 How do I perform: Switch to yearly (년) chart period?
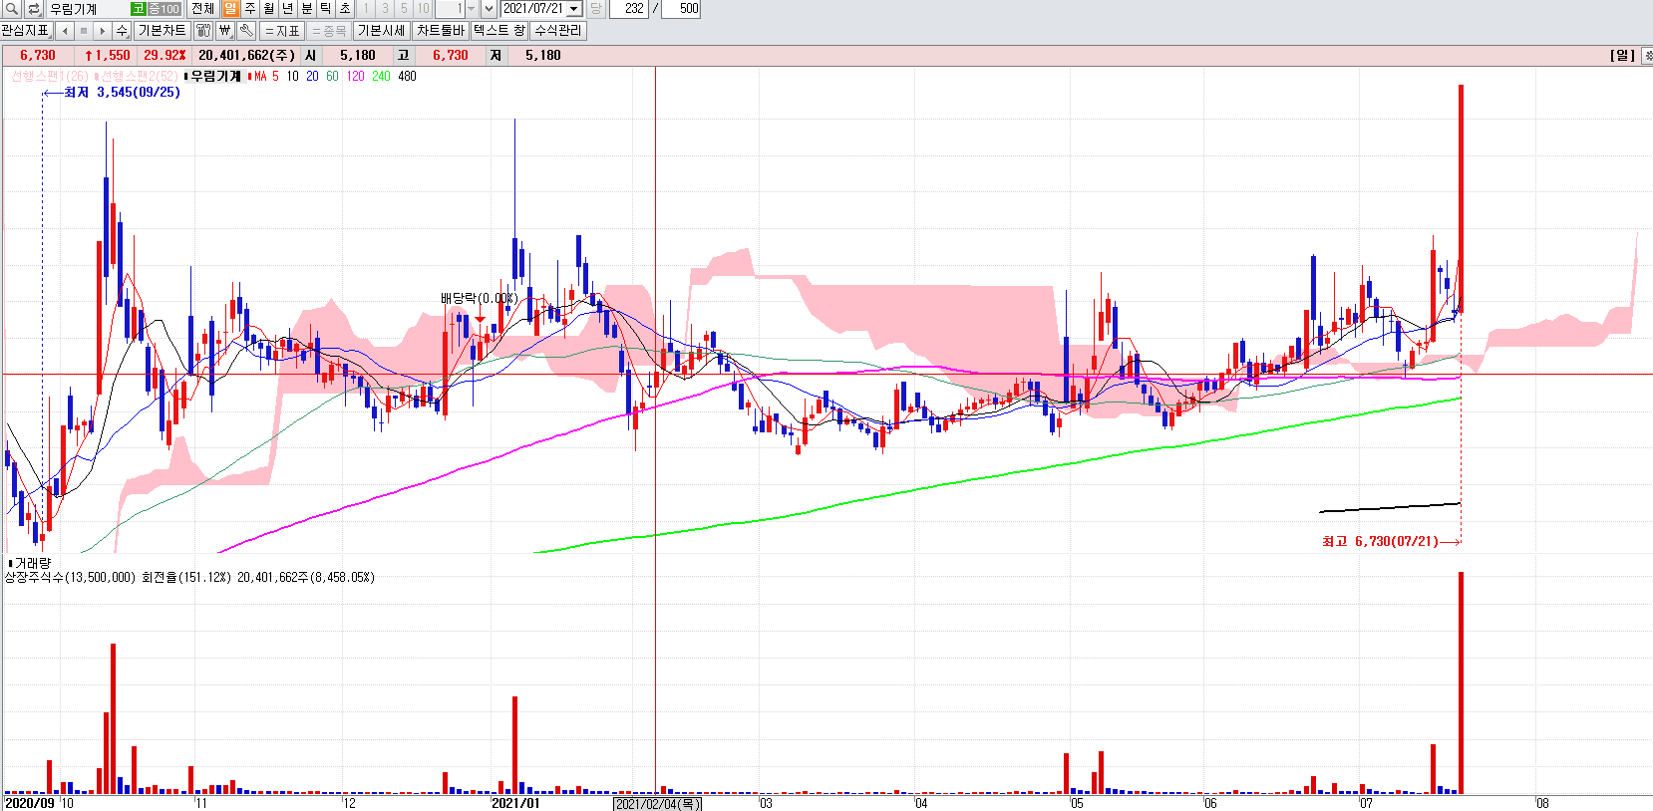point(287,9)
